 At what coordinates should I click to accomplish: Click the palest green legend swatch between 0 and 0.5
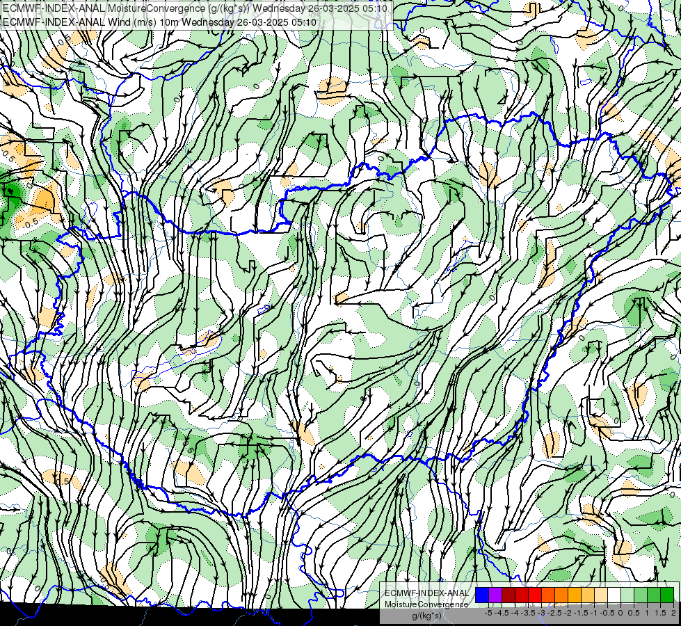[x=627, y=595]
